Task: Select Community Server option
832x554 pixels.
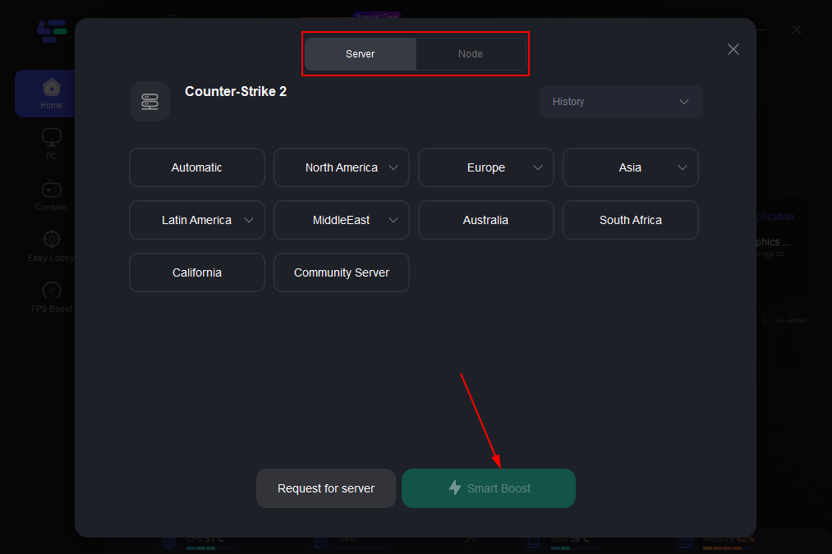Action: [341, 272]
